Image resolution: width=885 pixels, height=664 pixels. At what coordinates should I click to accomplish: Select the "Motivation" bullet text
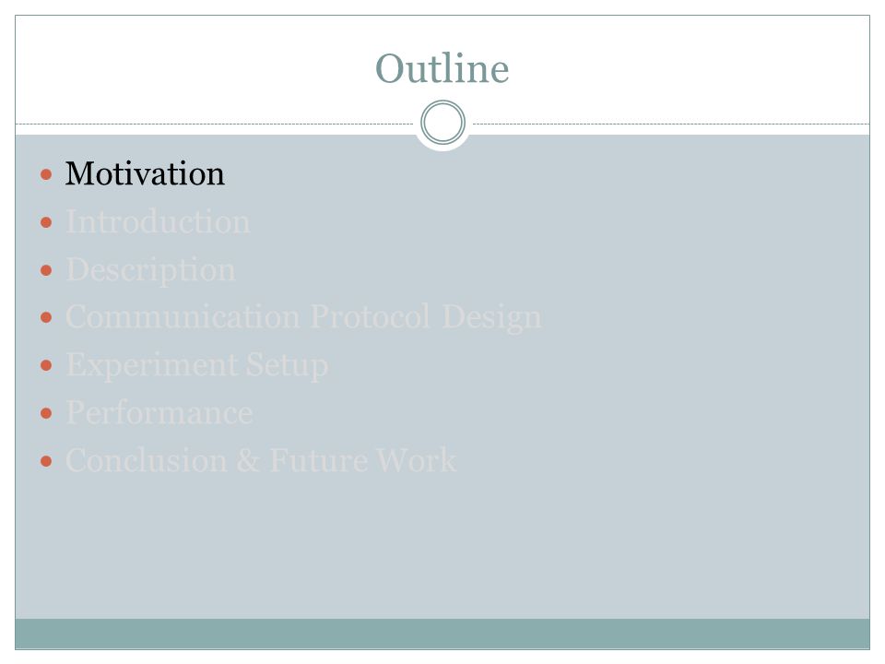(x=145, y=173)
